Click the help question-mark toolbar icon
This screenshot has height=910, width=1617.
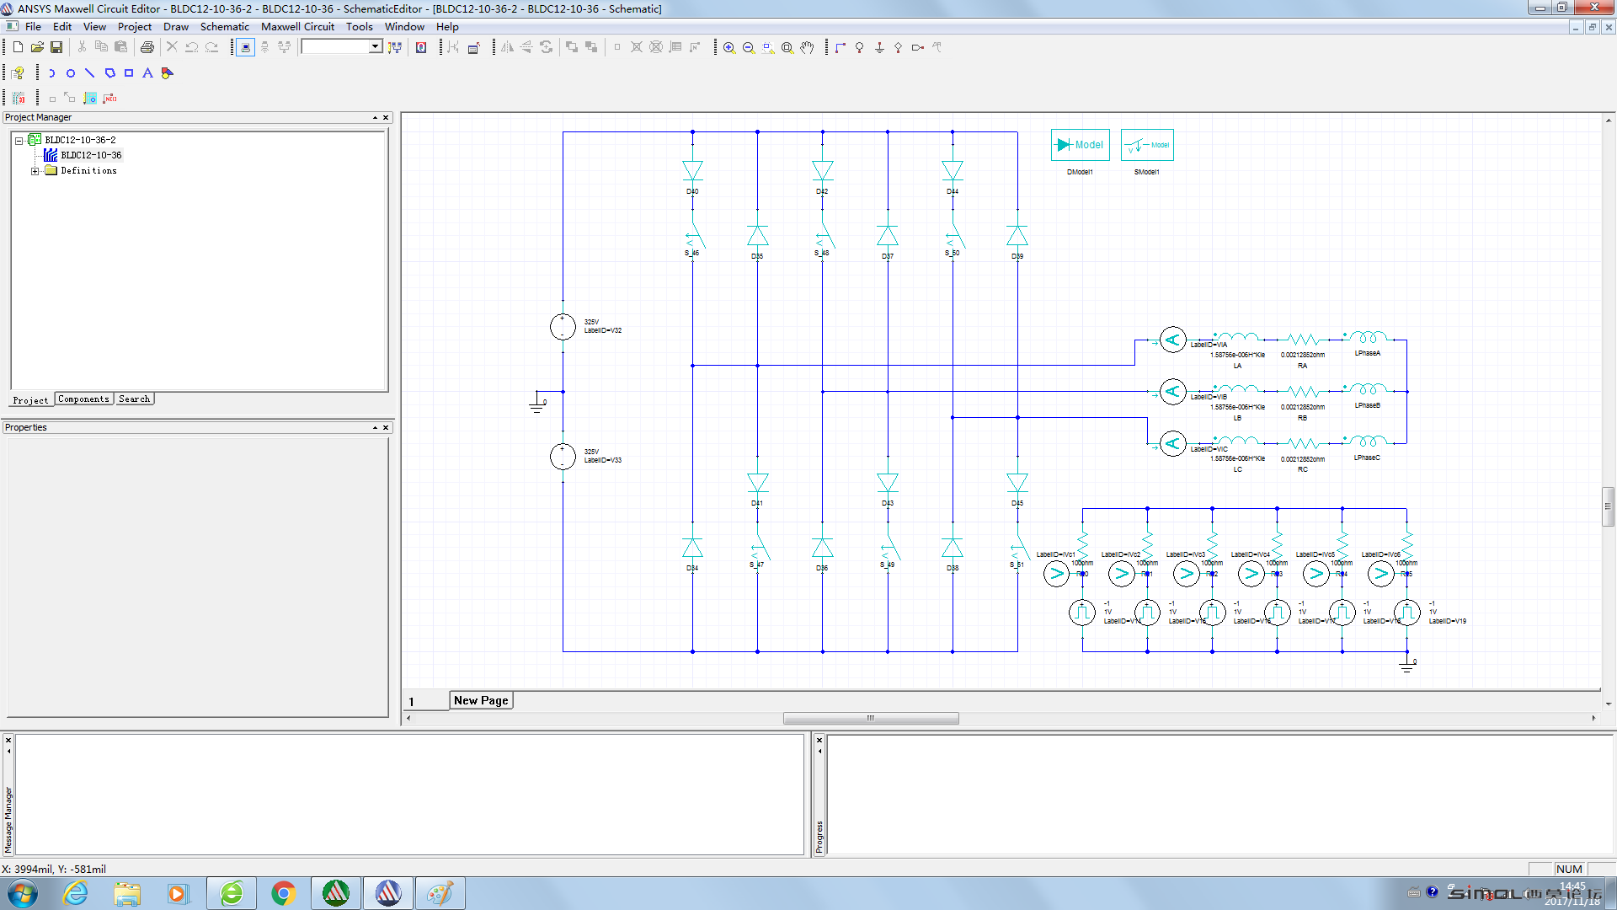pos(18,73)
